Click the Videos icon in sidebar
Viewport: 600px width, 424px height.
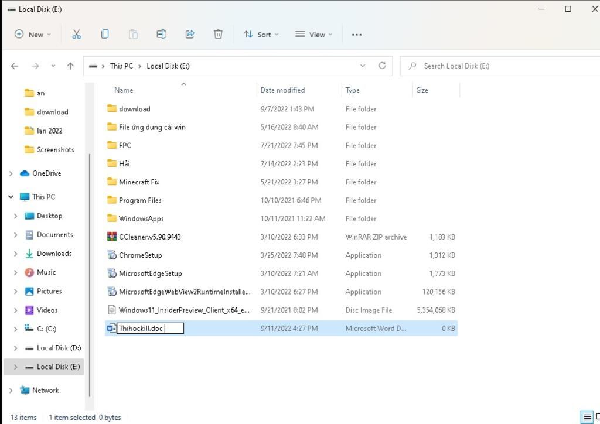29,310
